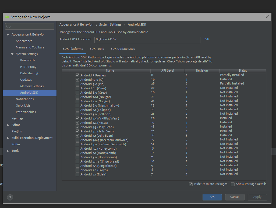This screenshot has height=208, width=276.
Task: Toggle Hide Obsolete Packages checkbox
Action: pyautogui.click(x=191, y=184)
